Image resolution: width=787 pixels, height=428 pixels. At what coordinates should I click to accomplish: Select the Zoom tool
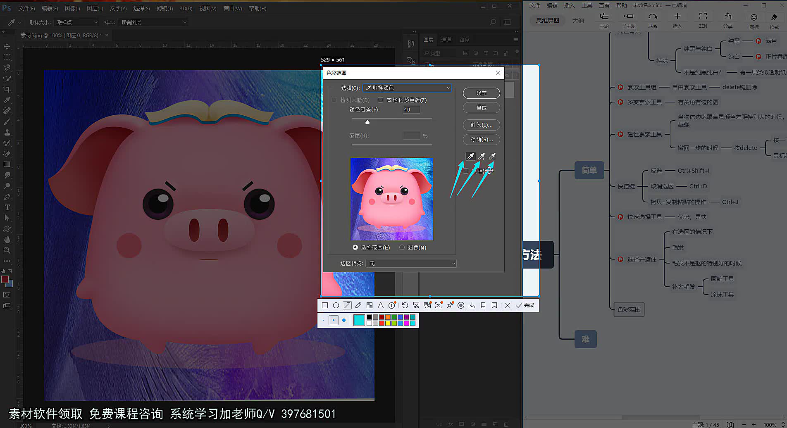pyautogui.click(x=7, y=250)
